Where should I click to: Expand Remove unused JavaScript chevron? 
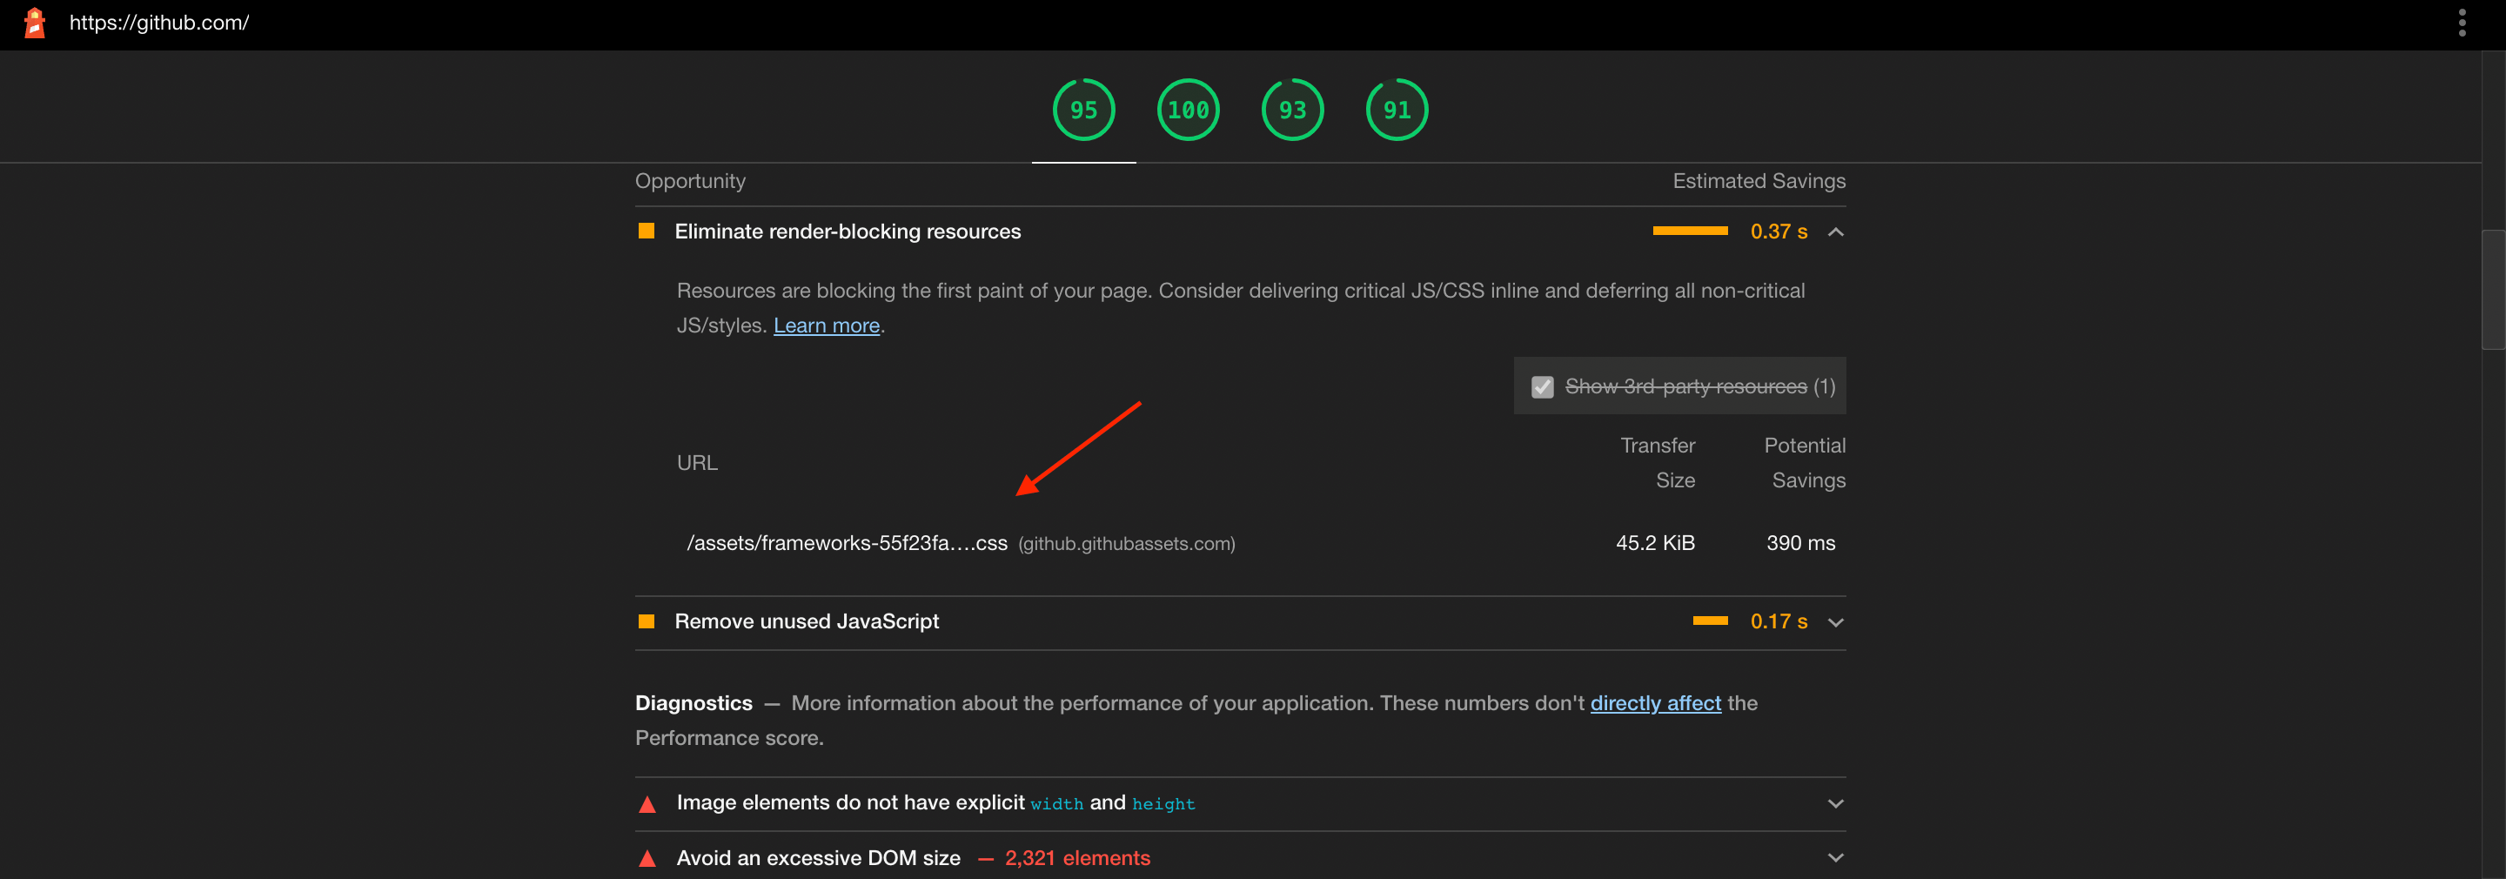1836,622
